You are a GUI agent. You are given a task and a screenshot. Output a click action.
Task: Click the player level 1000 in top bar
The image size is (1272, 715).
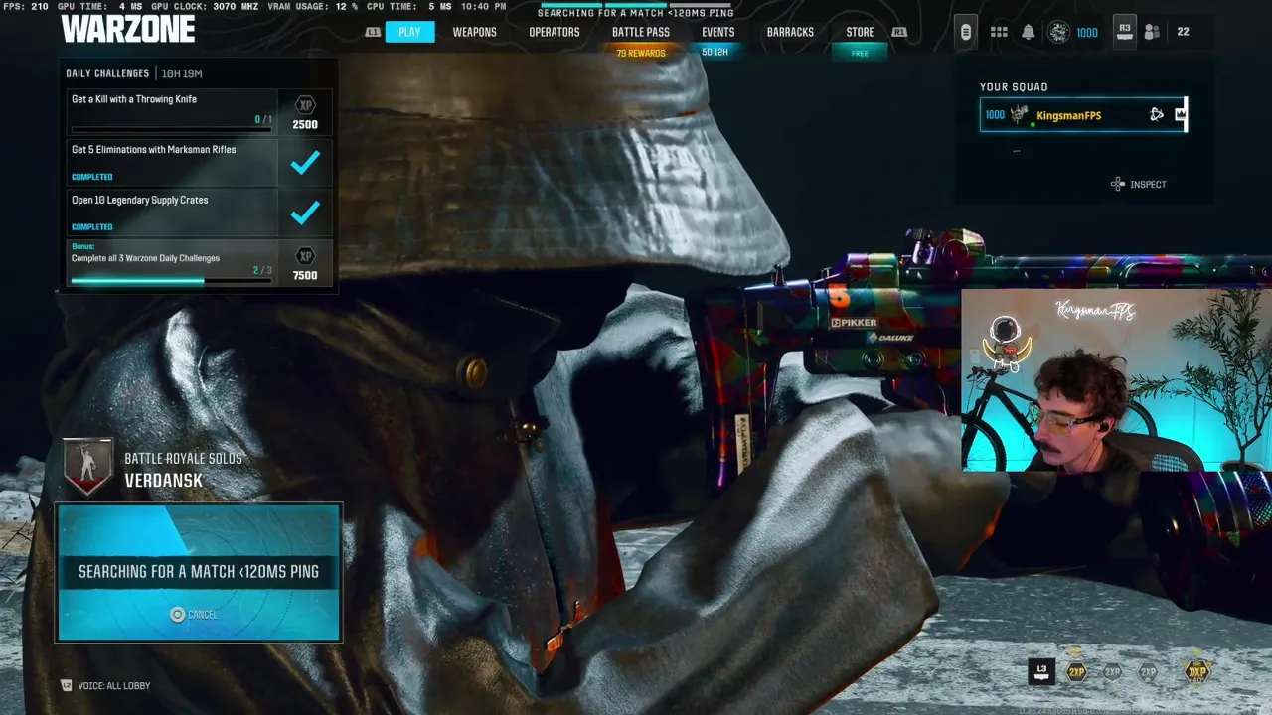[1087, 33]
